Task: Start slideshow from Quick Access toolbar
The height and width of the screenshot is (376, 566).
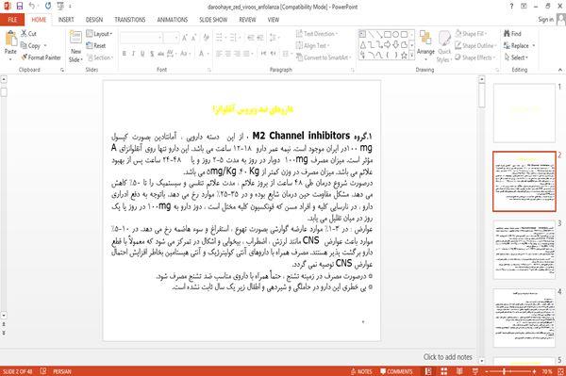Action: click(60, 7)
